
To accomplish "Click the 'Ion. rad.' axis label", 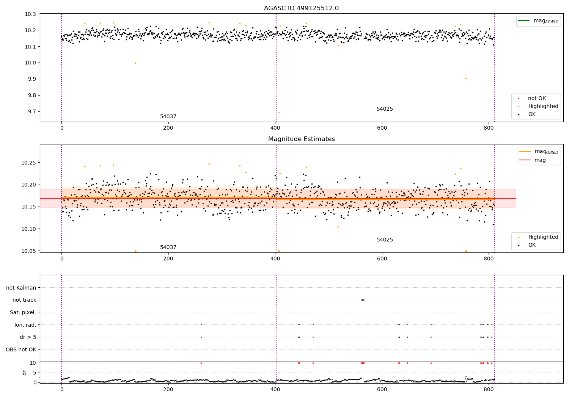I will pyautogui.click(x=25, y=325).
